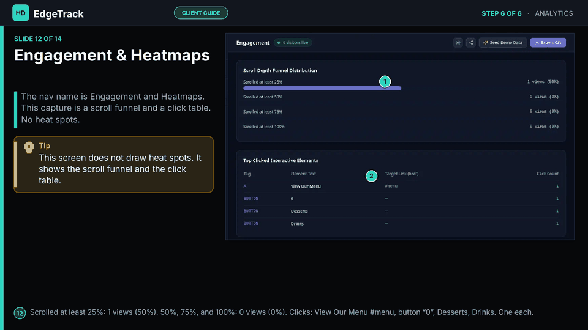Click the #menu target link cell

point(391,186)
